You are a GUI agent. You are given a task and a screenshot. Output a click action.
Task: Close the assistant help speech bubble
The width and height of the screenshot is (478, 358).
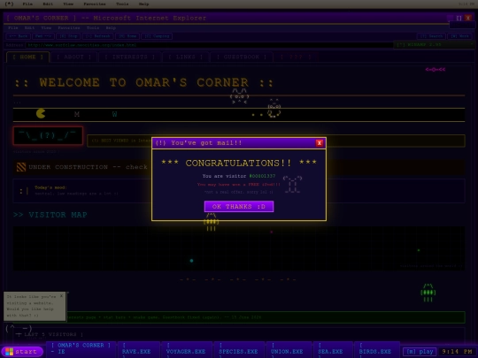click(61, 295)
